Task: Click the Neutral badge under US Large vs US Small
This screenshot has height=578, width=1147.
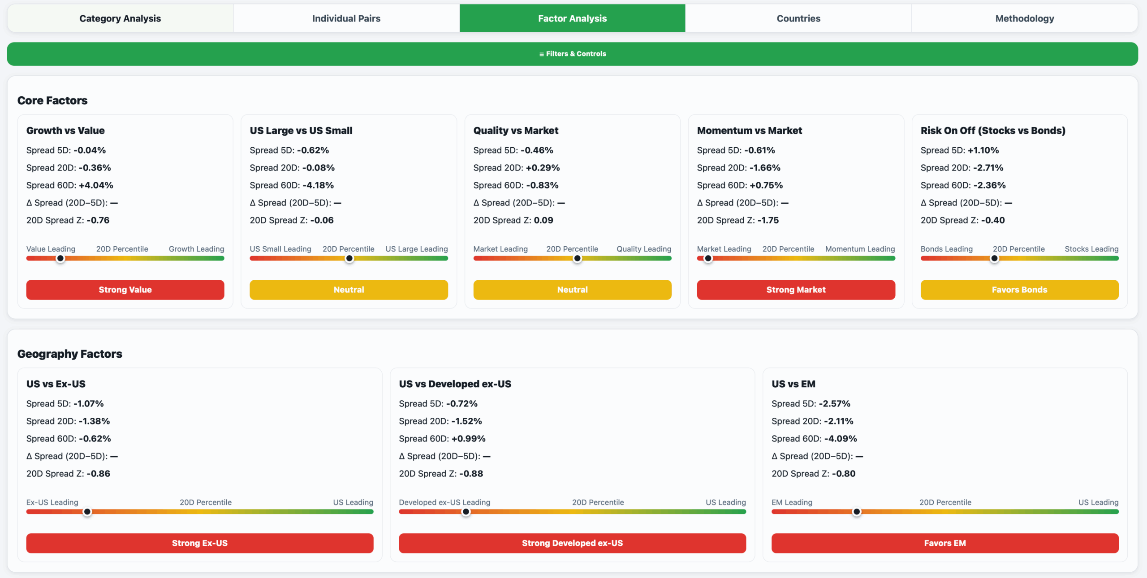Action: point(349,290)
